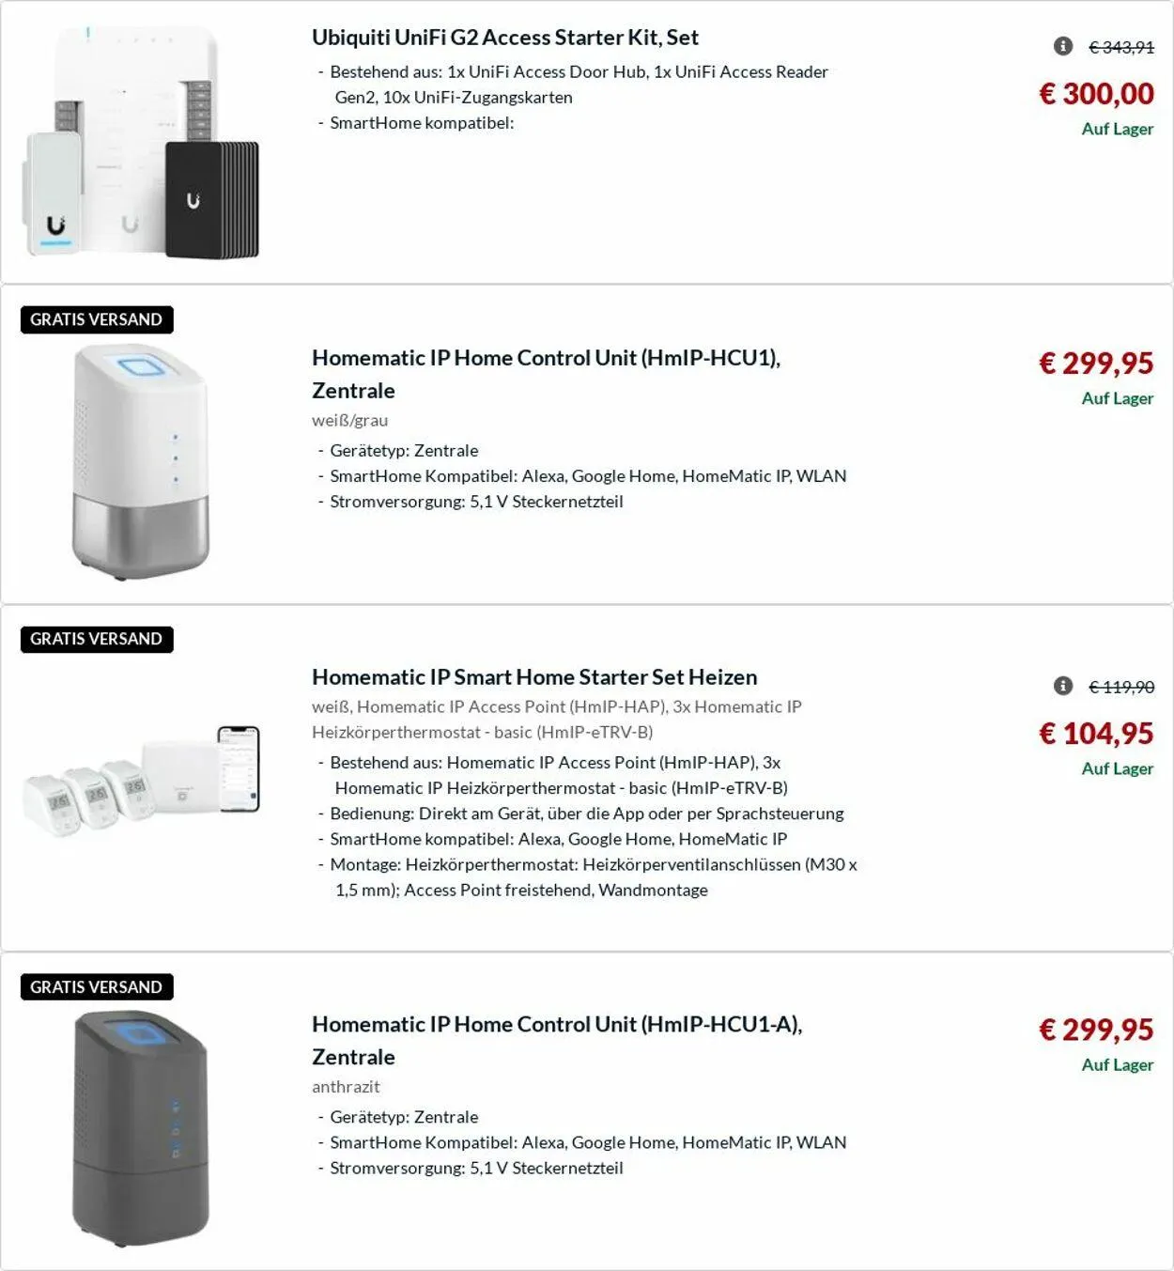Click the Ubiquiti UniFi starter kit image
This screenshot has height=1271, width=1174.
[x=141, y=143]
